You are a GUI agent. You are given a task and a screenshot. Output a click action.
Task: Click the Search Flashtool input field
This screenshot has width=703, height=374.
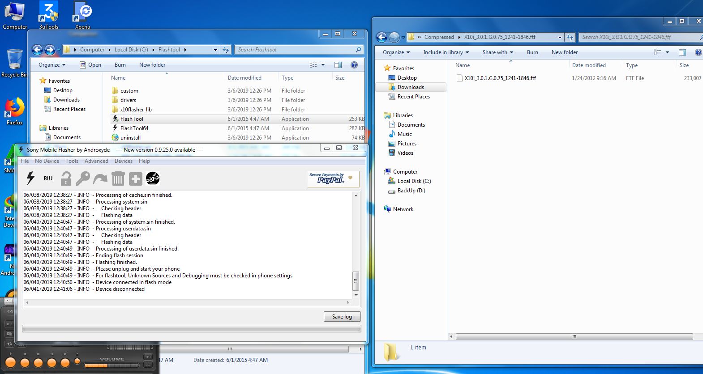(298, 50)
